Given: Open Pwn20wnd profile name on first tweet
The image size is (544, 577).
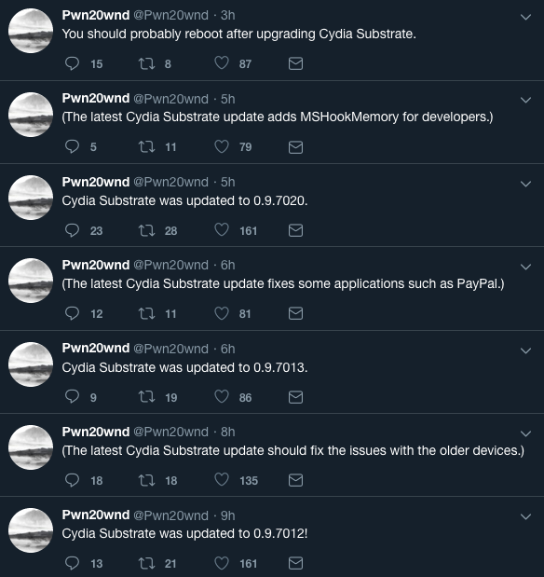Looking at the screenshot, I should 96,15.
